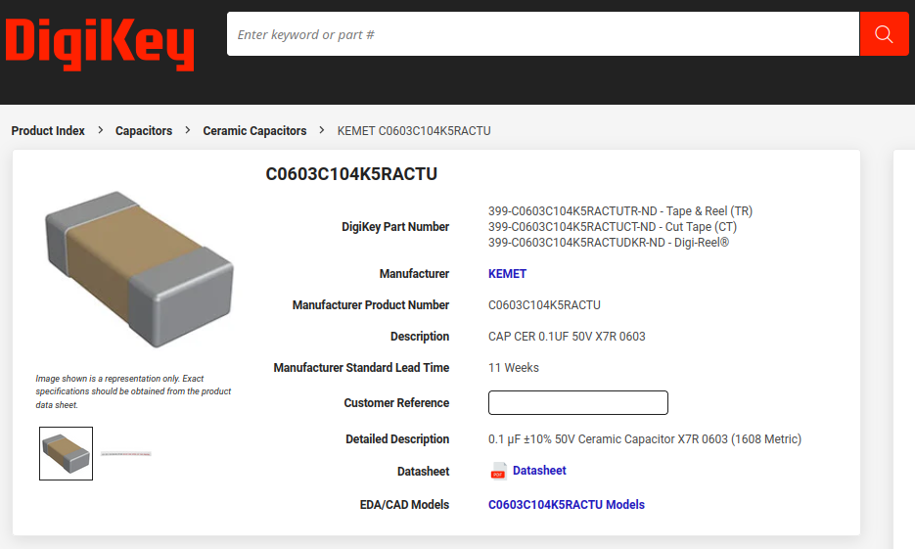Image resolution: width=915 pixels, height=549 pixels.
Task: Click the Cut Tape part number
Action: [x=612, y=227]
